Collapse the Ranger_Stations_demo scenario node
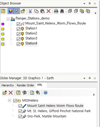The height and width of the screenshot is (127, 100). (x=8, y=19)
